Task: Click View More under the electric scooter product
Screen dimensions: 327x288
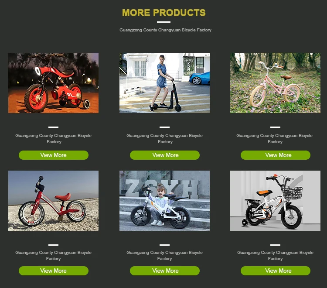Action: [x=165, y=155]
